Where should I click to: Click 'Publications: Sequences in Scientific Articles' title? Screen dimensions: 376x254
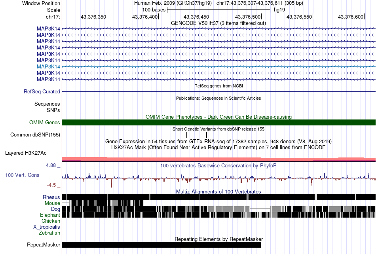[218, 98]
